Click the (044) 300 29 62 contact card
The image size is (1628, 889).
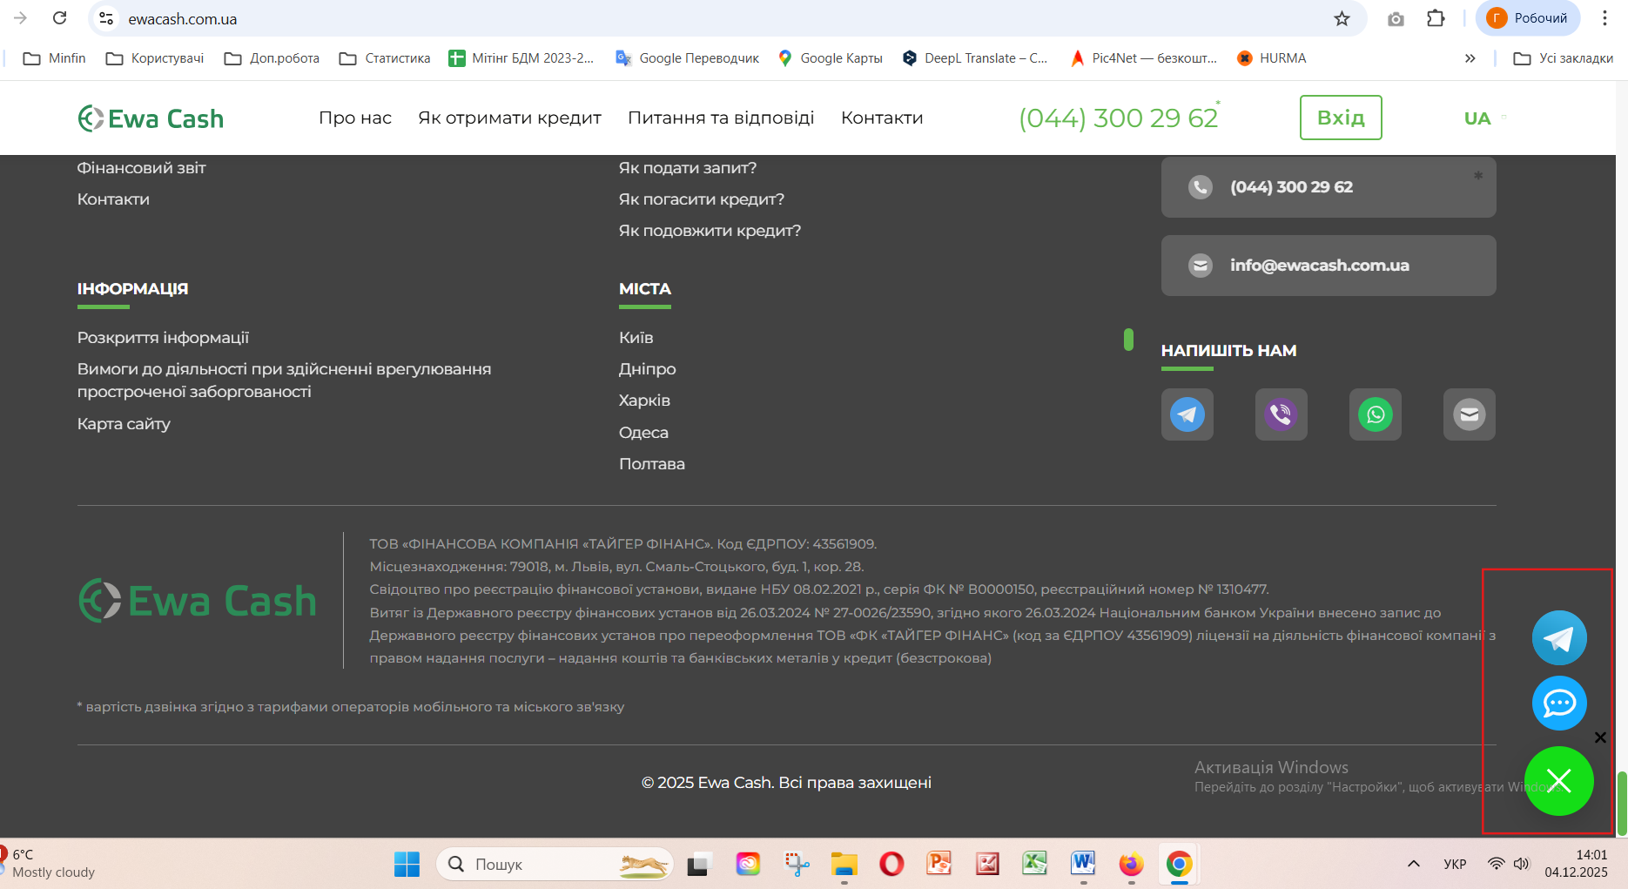[1329, 187]
